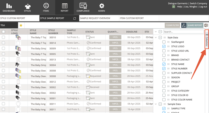Open the Dashboard section

point(9,8)
